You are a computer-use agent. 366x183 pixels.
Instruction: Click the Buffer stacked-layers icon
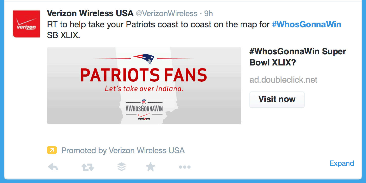(x=122, y=167)
